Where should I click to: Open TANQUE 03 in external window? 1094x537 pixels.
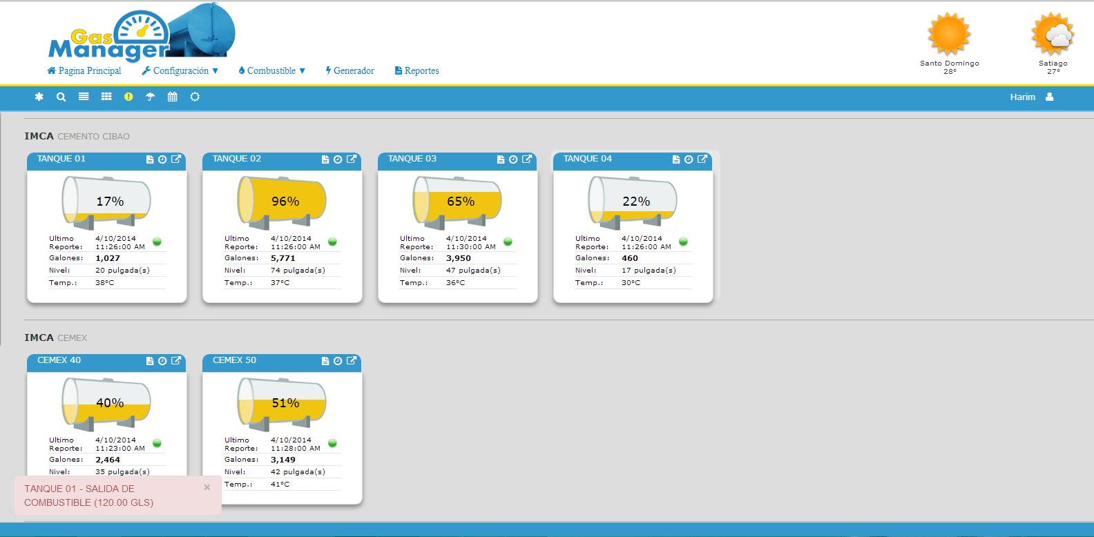pyautogui.click(x=527, y=159)
